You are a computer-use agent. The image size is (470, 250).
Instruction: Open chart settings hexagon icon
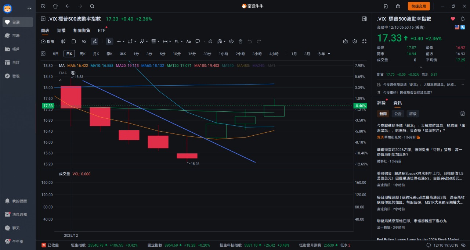click(x=355, y=42)
